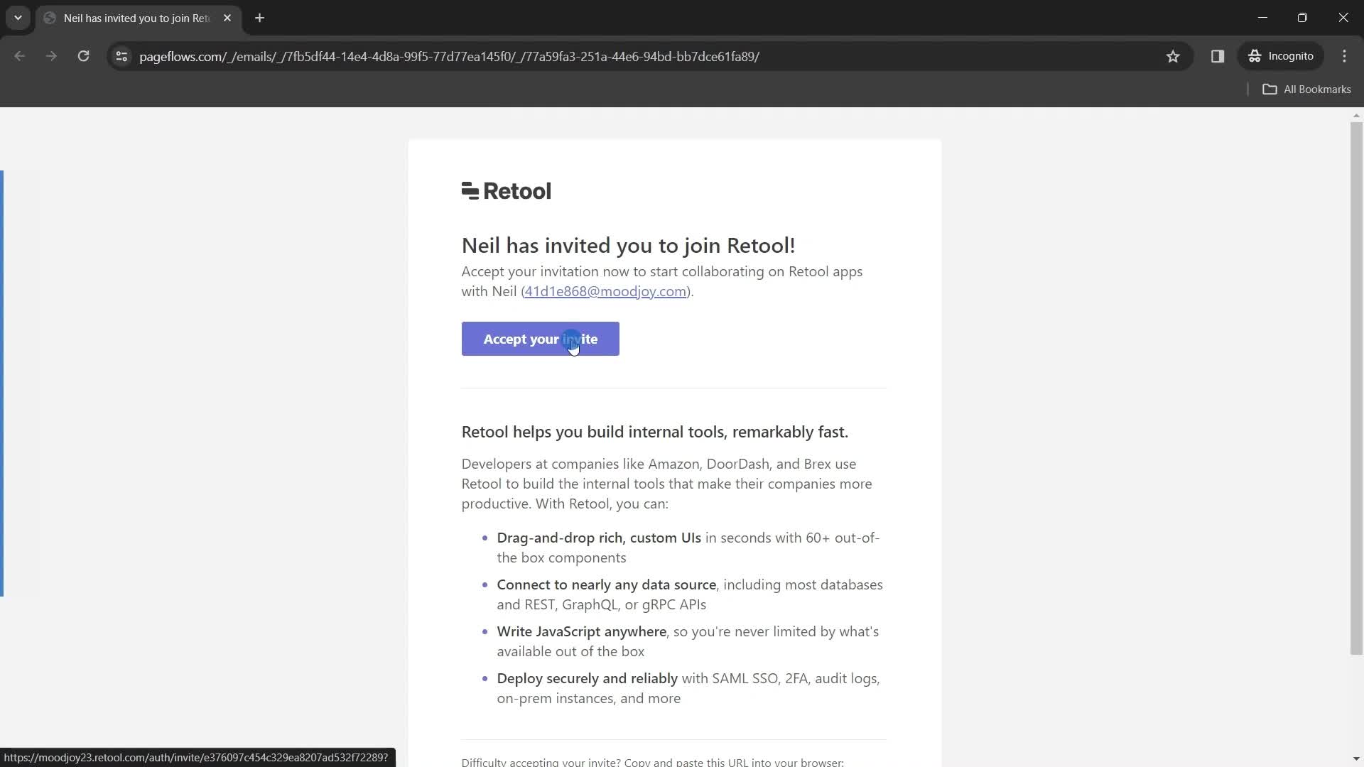Screen dimensions: 1364x767
Task: Click the new tab plus icon
Action: click(x=259, y=18)
